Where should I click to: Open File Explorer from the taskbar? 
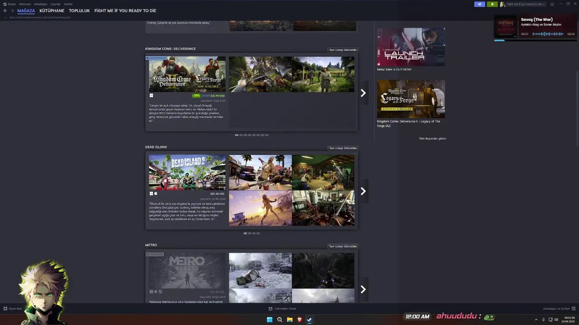tap(289, 320)
